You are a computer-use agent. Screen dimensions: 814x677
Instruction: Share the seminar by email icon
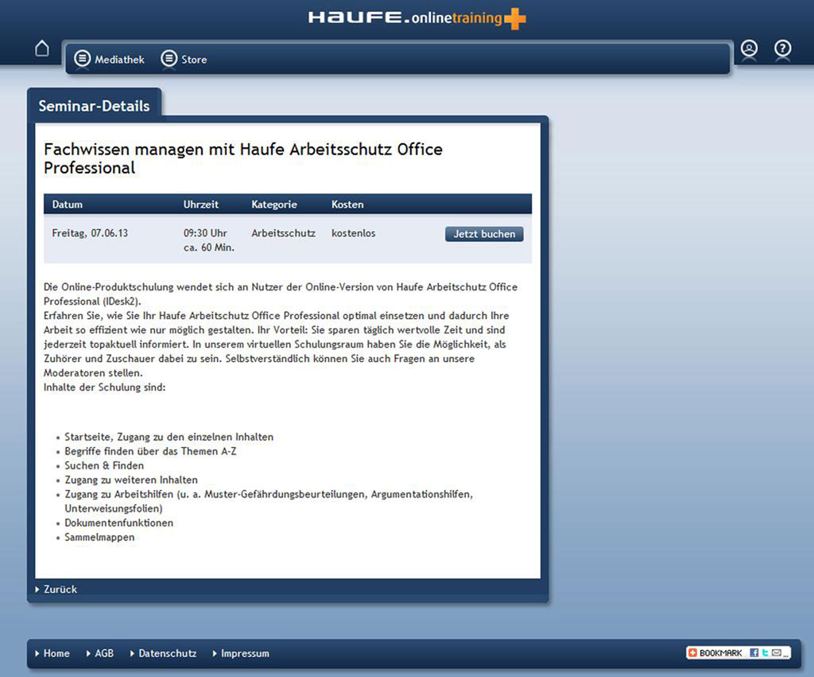[776, 652]
